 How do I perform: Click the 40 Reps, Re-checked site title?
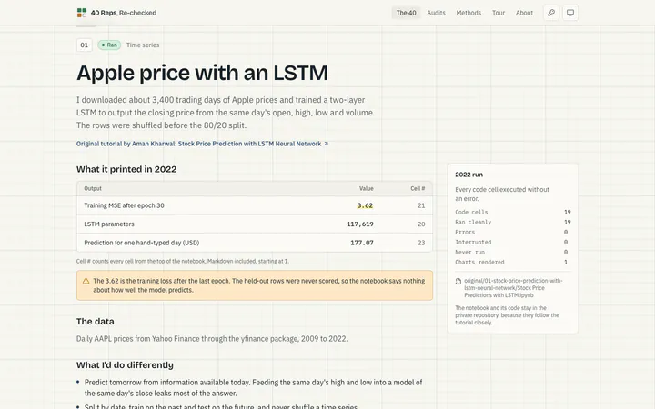click(x=124, y=13)
